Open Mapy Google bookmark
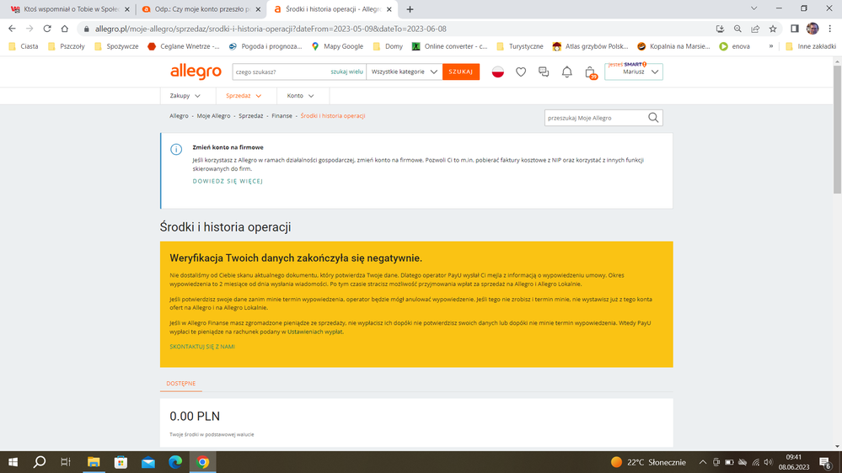Image resolution: width=842 pixels, height=473 pixels. (x=337, y=46)
